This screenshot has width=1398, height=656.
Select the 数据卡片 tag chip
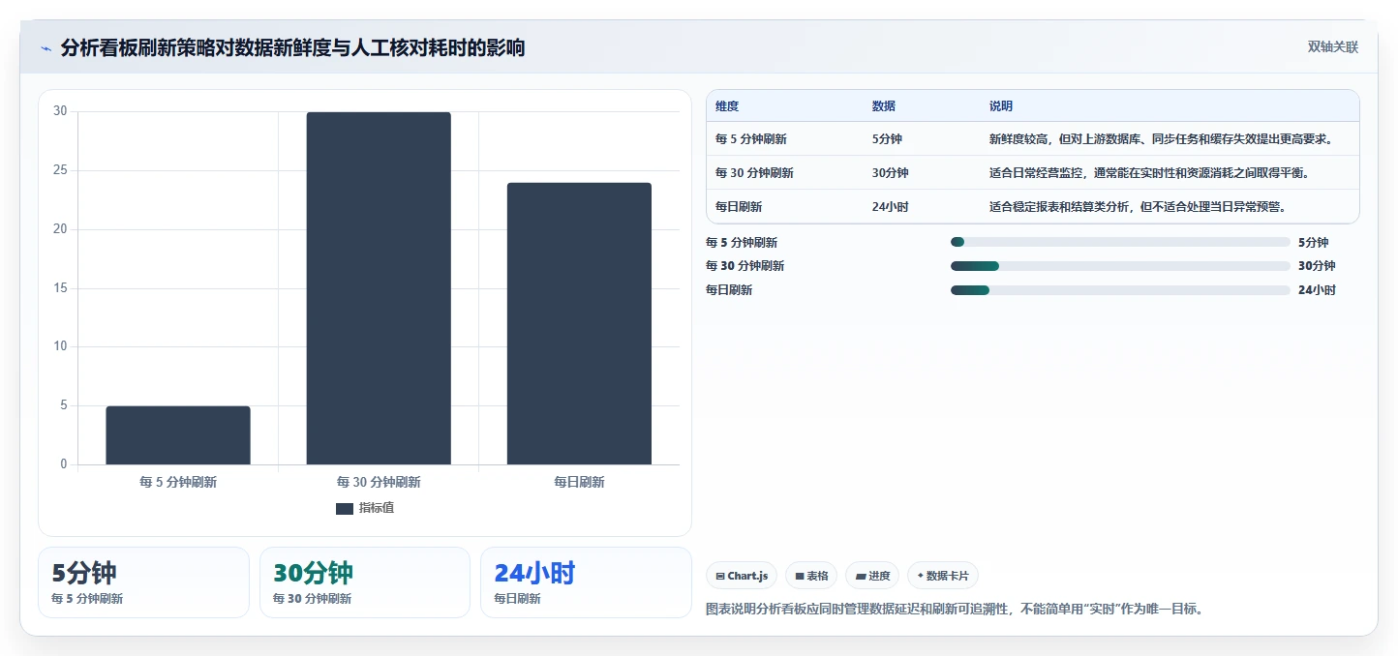coord(943,576)
